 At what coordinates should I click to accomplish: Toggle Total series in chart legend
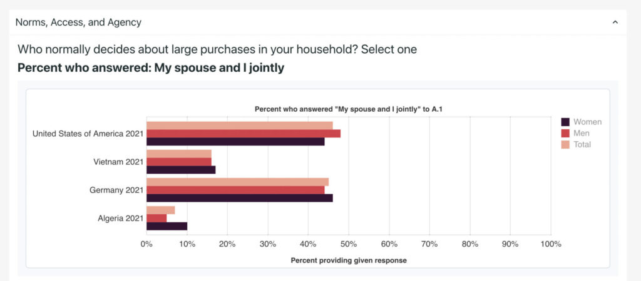click(582, 144)
